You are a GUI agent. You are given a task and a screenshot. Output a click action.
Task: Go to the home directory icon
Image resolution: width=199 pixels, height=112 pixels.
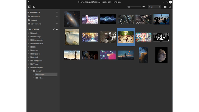[57, 29]
